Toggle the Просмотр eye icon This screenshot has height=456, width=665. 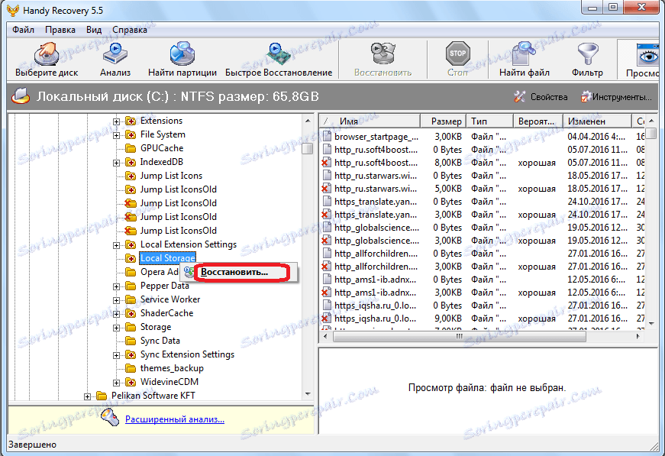tap(647, 56)
